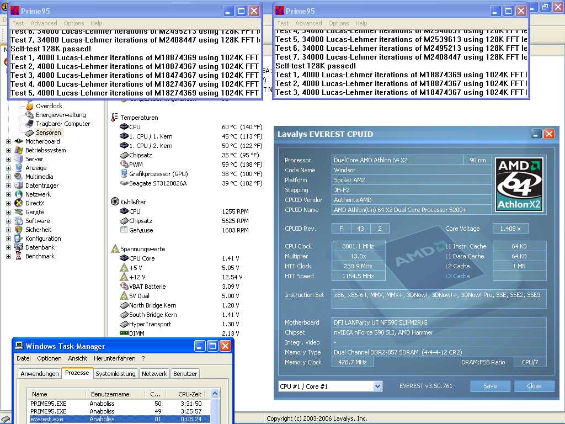
Task: Open Test menu in left Prime95
Action: 18,23
